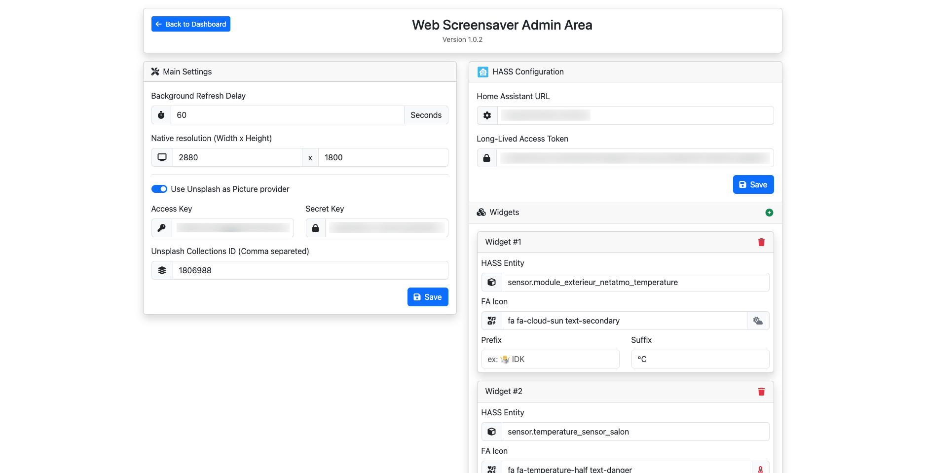Viewport: 925px width, 473px height.
Task: Click the Back to Dashboard button
Action: point(190,24)
